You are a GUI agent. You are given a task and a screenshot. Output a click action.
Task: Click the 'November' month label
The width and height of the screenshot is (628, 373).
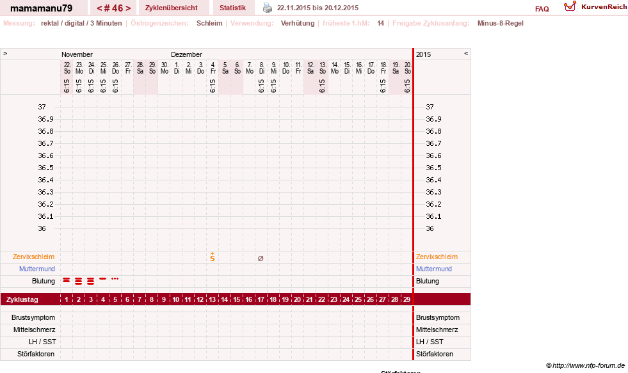click(77, 54)
